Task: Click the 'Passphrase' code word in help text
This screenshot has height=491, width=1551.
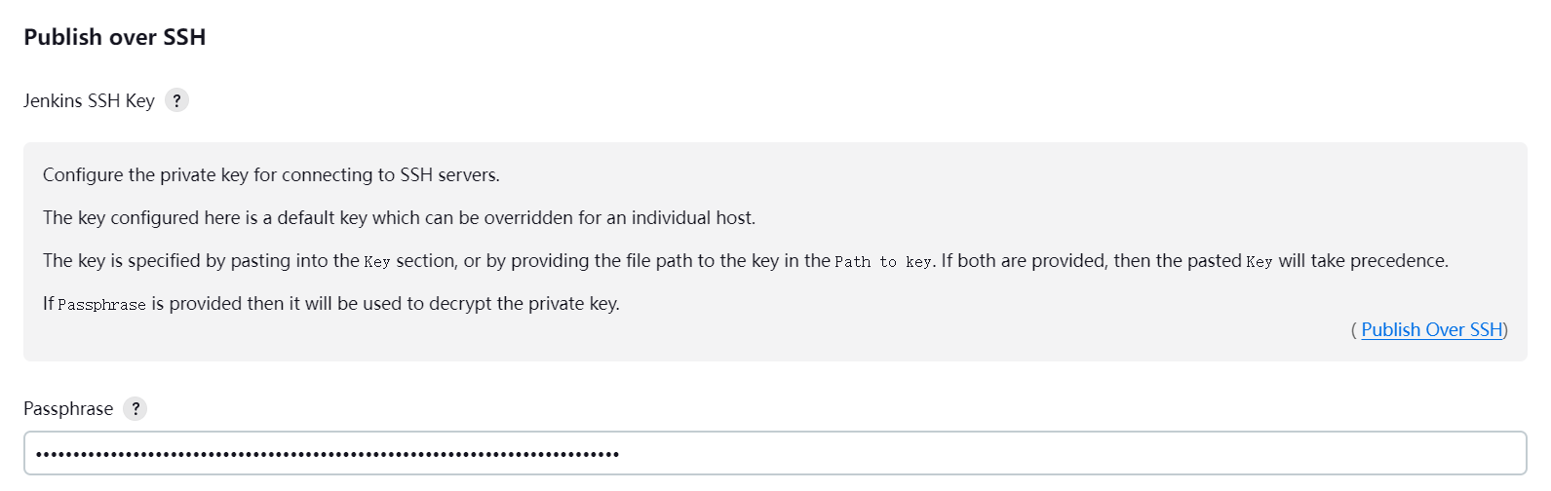Action: tap(101, 305)
